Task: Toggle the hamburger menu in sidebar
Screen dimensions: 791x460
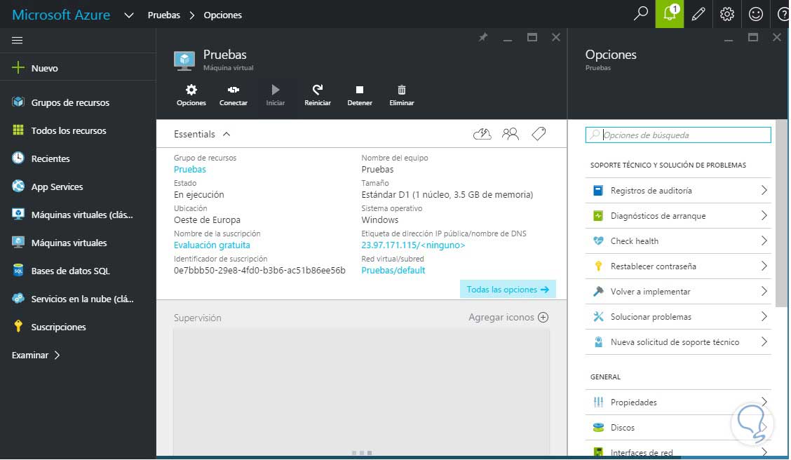Action: point(17,41)
